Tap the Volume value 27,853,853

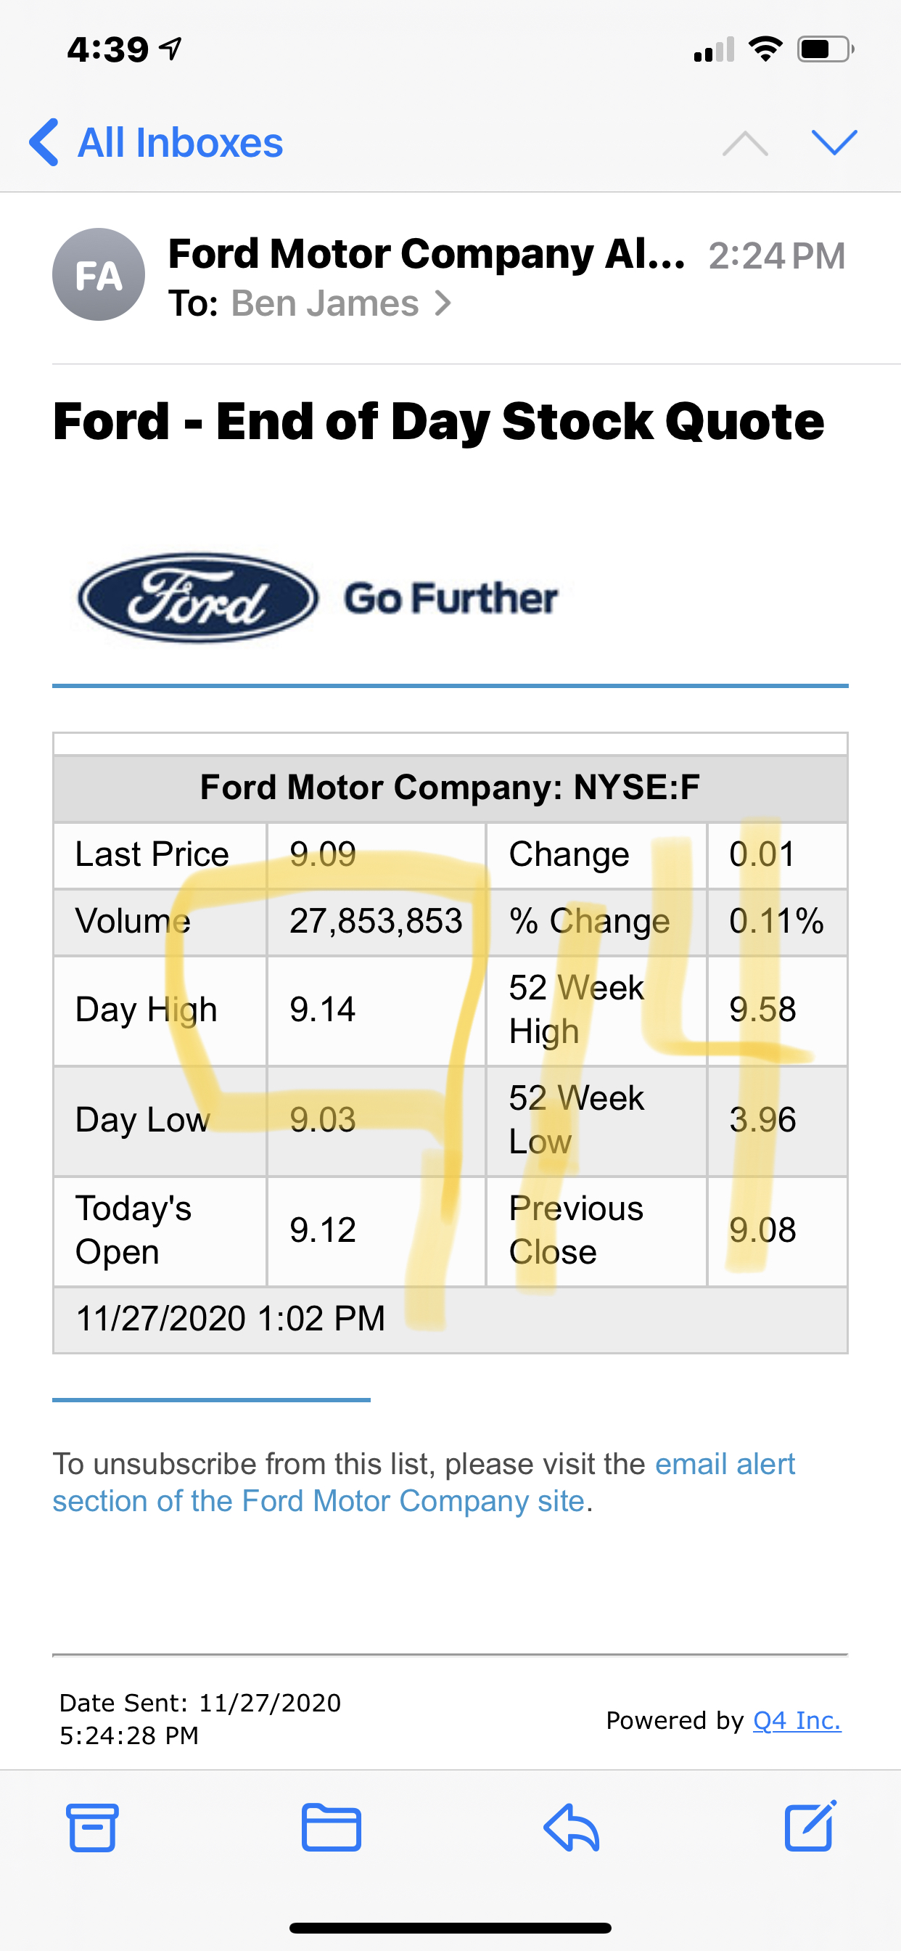tap(376, 921)
